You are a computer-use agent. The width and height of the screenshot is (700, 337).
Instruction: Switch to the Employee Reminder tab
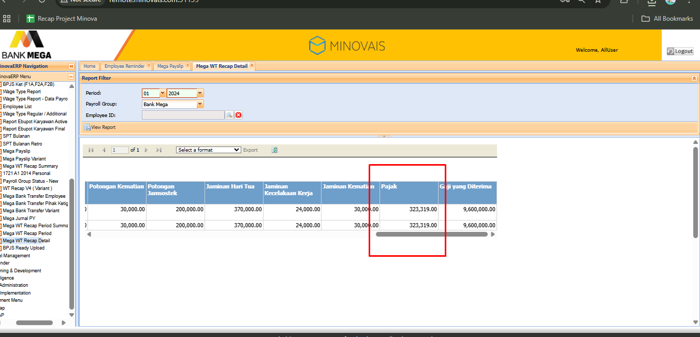tap(124, 66)
